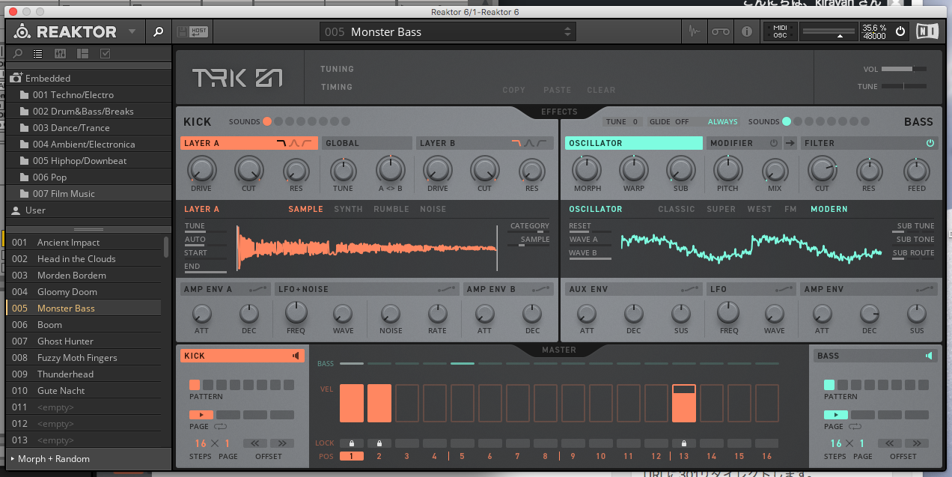Click the HOST automation button
Viewport: 952px width, 477px height.
[x=198, y=32]
